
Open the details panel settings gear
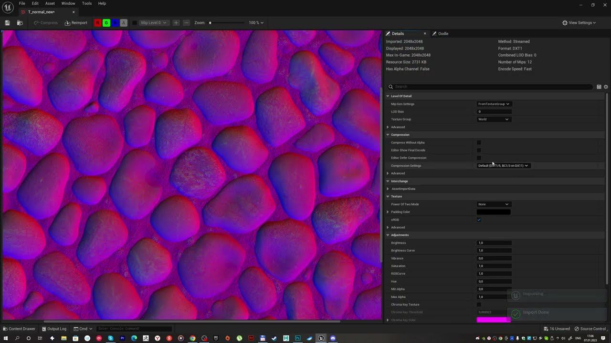point(606,87)
